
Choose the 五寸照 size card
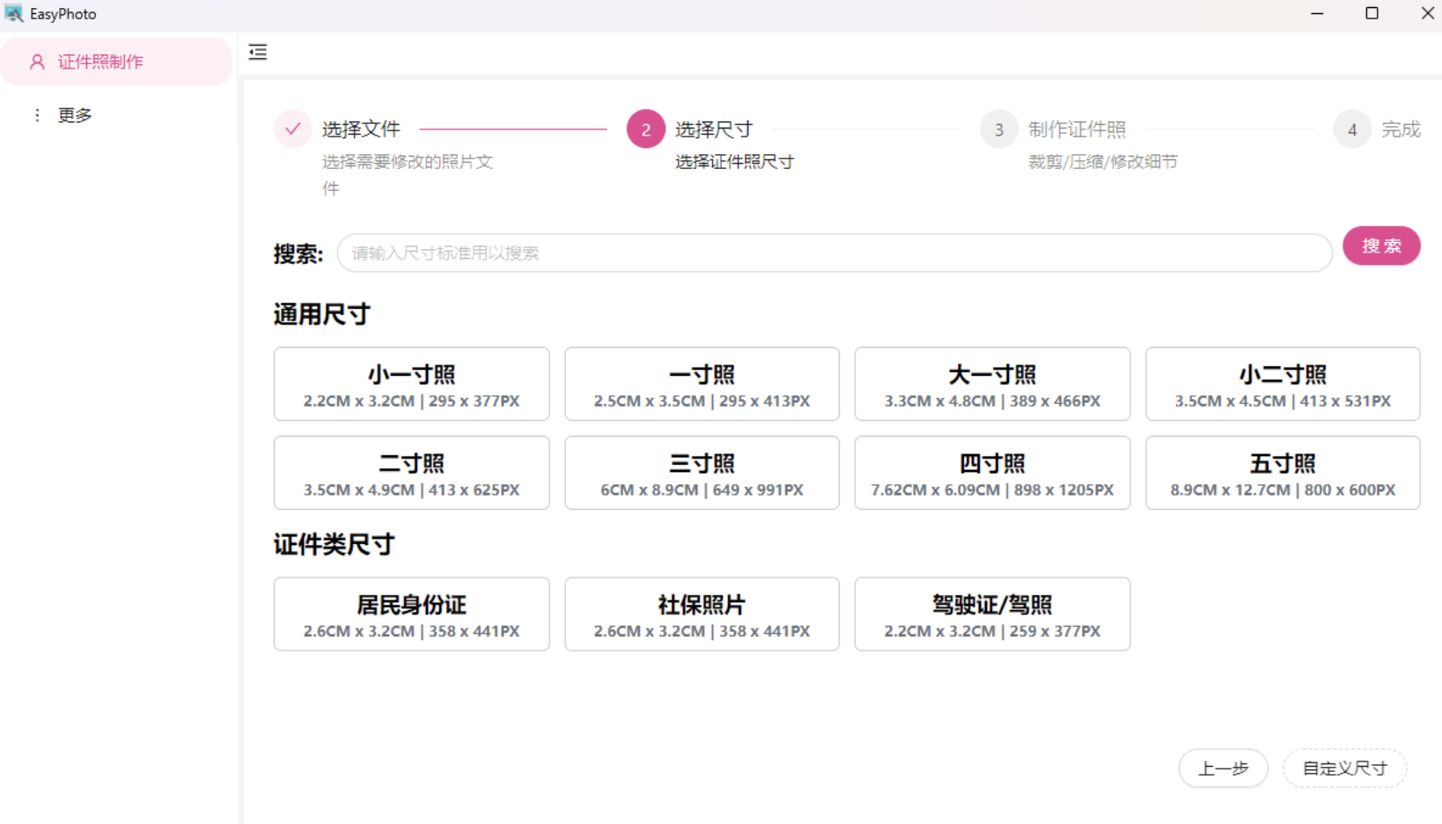1282,473
